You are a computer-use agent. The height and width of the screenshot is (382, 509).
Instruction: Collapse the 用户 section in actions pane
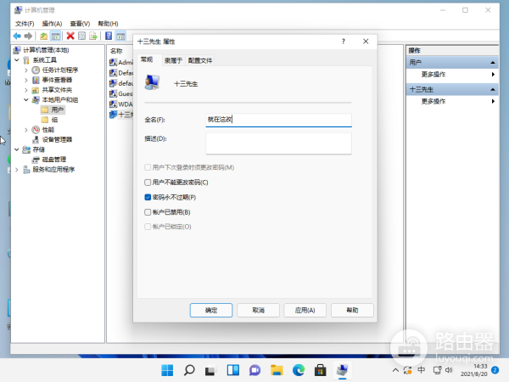click(x=493, y=62)
